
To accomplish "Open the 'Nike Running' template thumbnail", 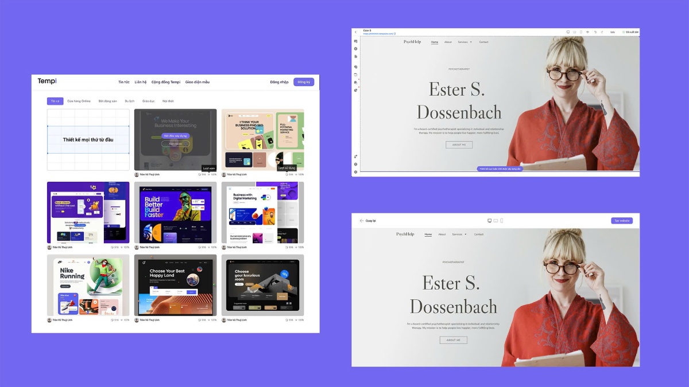I will click(88, 286).
